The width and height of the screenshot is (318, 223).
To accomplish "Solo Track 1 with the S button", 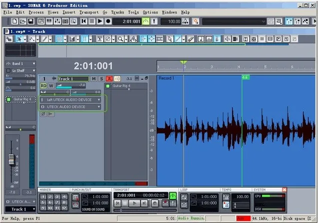I will tap(101, 79).
